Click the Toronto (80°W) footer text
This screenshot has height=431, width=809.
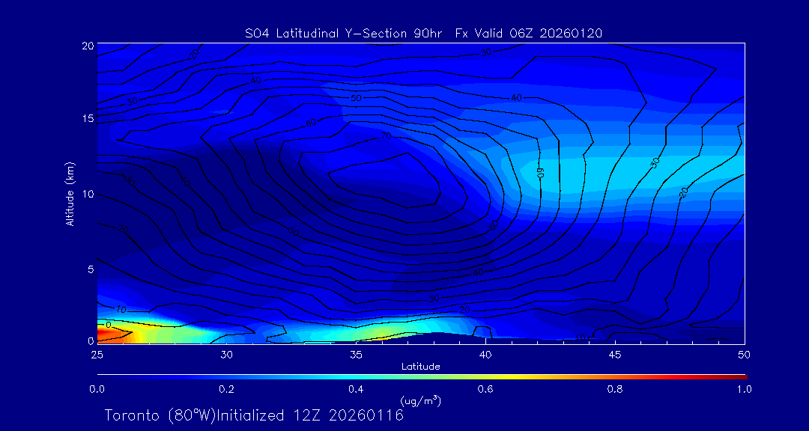click(x=159, y=415)
